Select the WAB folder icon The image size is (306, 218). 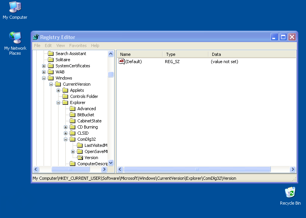tap(51, 72)
